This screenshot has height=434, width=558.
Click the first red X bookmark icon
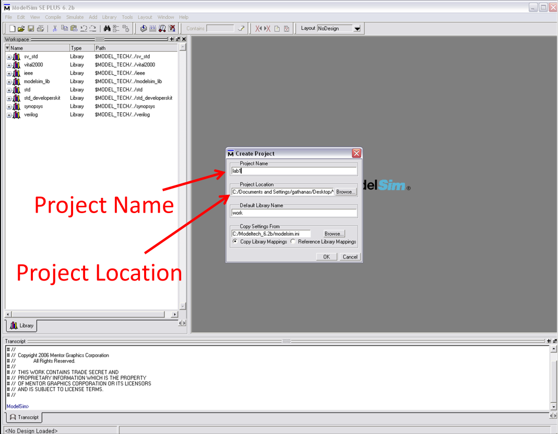click(x=258, y=29)
